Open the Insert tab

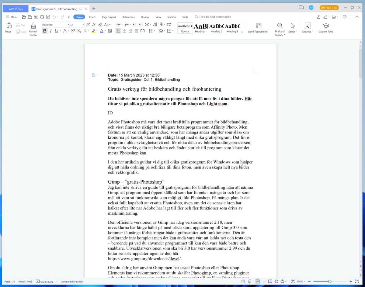tap(92, 17)
